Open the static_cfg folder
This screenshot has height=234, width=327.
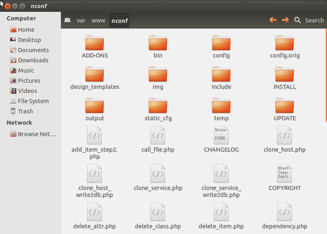(x=158, y=106)
